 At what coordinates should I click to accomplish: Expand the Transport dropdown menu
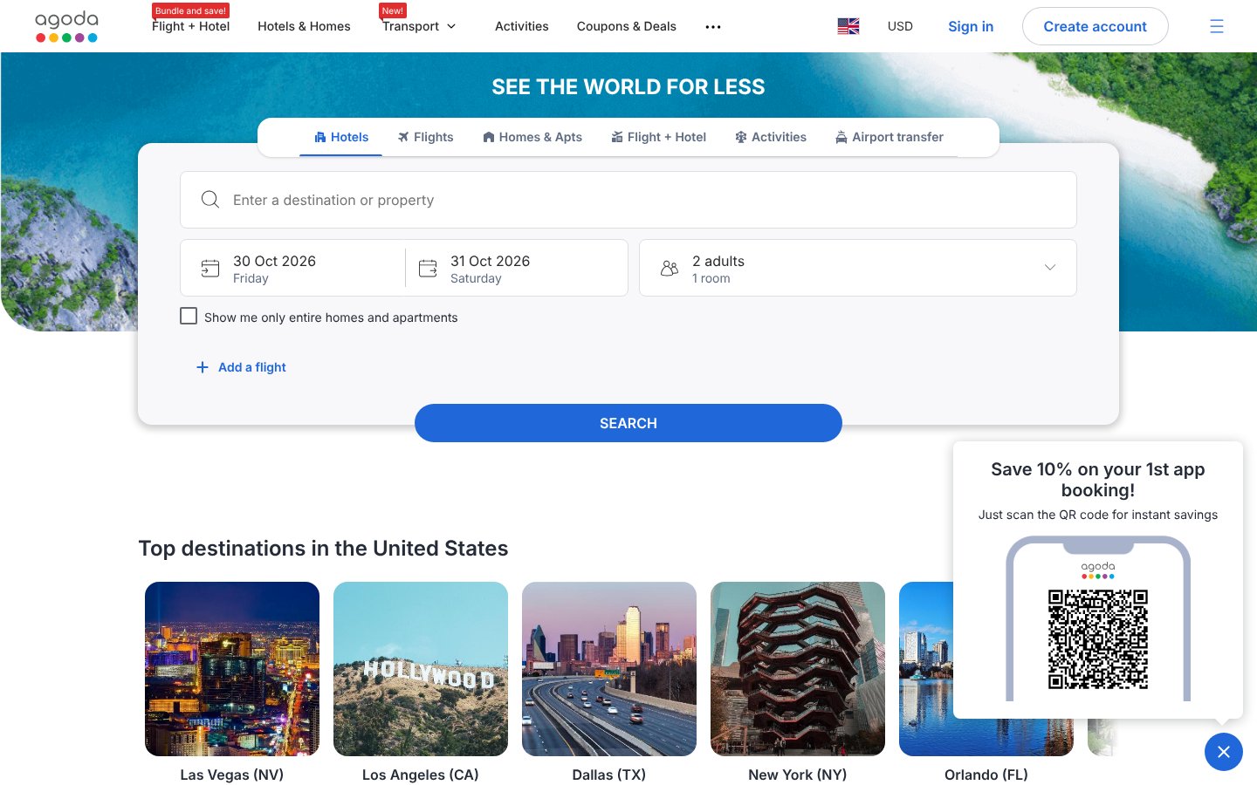click(x=419, y=26)
